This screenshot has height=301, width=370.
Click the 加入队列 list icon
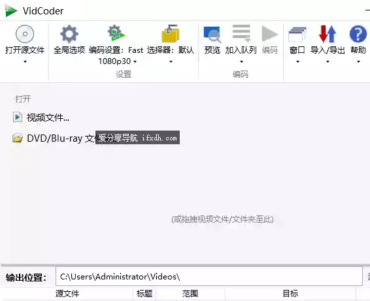pyautogui.click(x=241, y=33)
